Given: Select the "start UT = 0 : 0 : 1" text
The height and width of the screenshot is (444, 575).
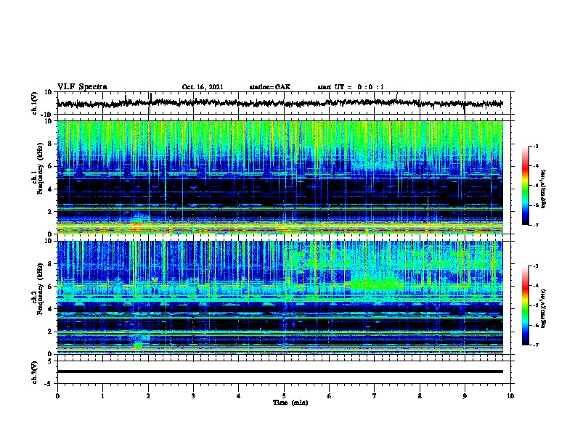Looking at the screenshot, I should pyautogui.click(x=351, y=87).
